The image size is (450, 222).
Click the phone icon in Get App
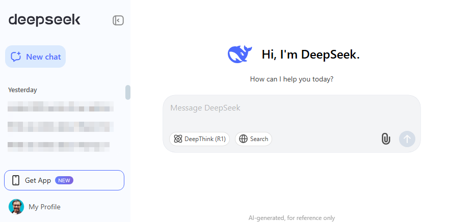coord(16,180)
